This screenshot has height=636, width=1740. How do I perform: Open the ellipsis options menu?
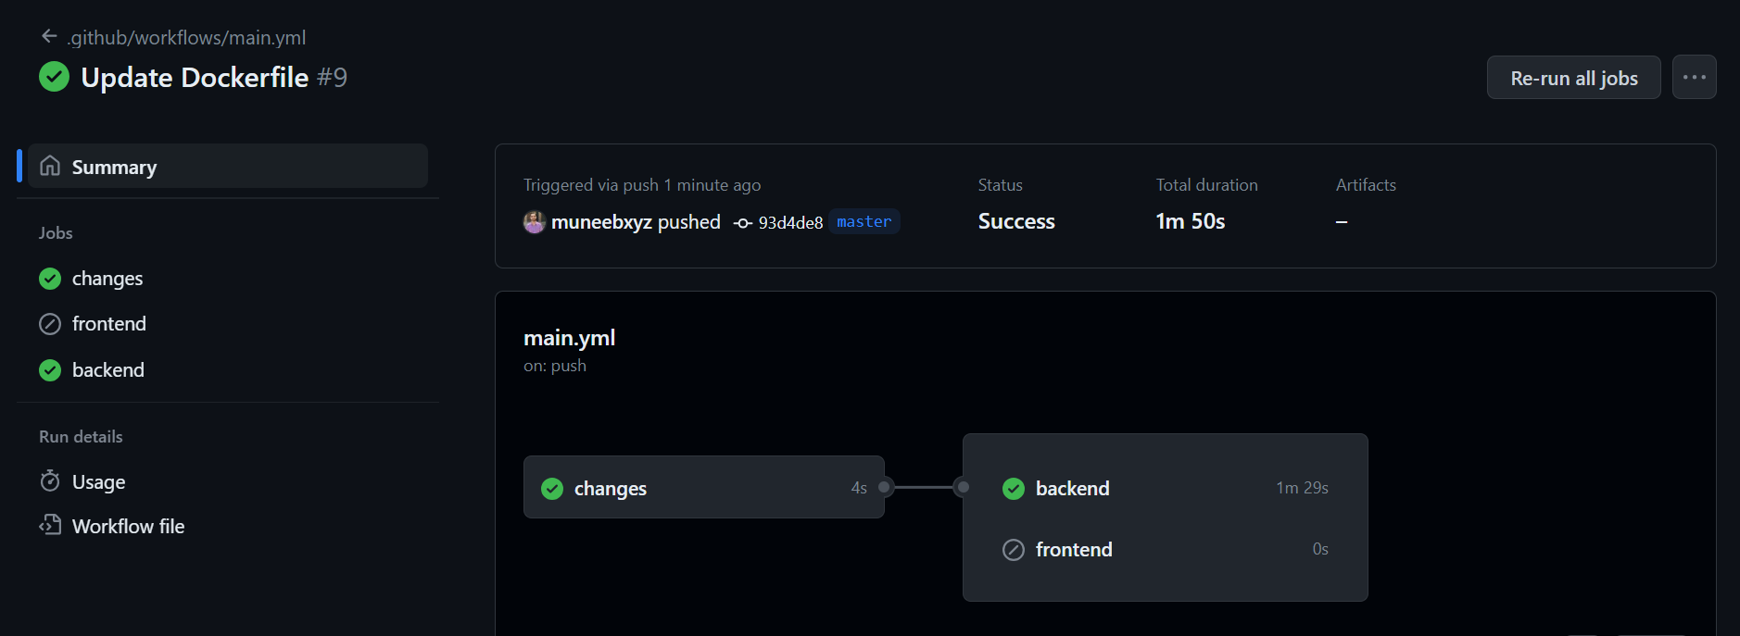(x=1695, y=77)
